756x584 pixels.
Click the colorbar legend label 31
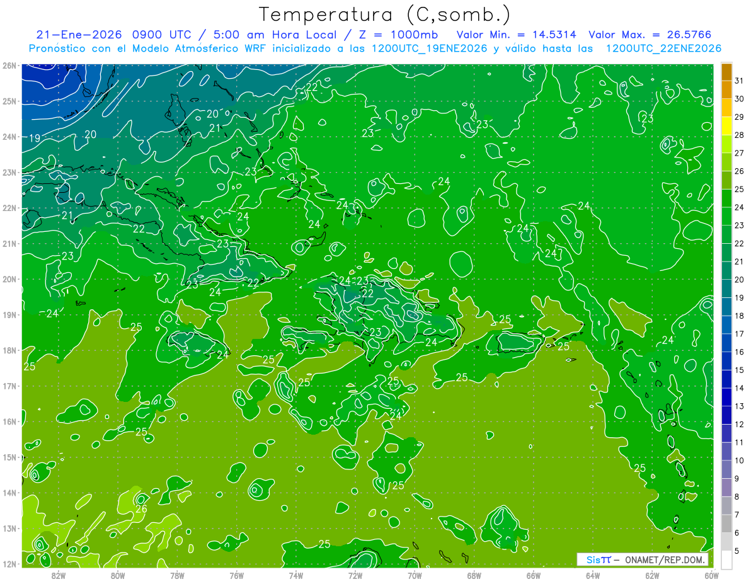(739, 81)
